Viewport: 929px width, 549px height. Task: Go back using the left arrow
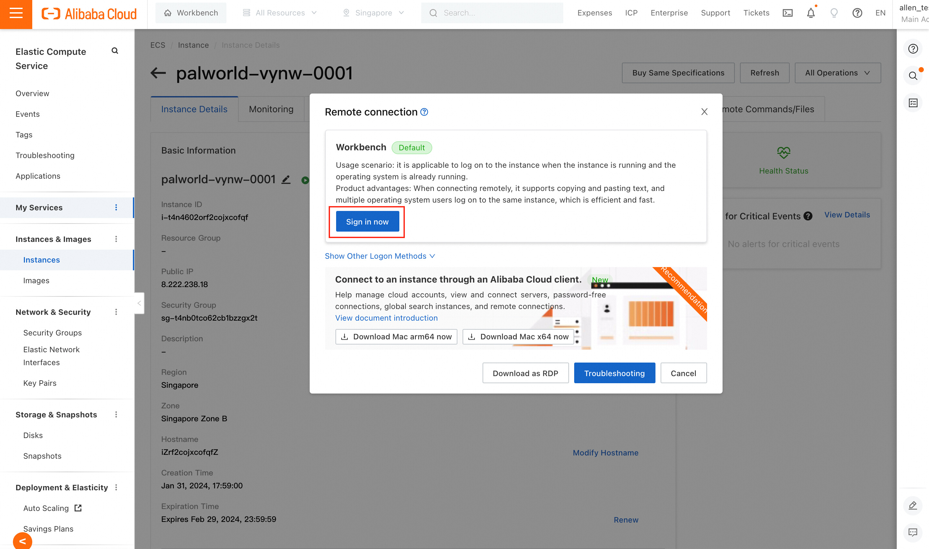click(158, 73)
